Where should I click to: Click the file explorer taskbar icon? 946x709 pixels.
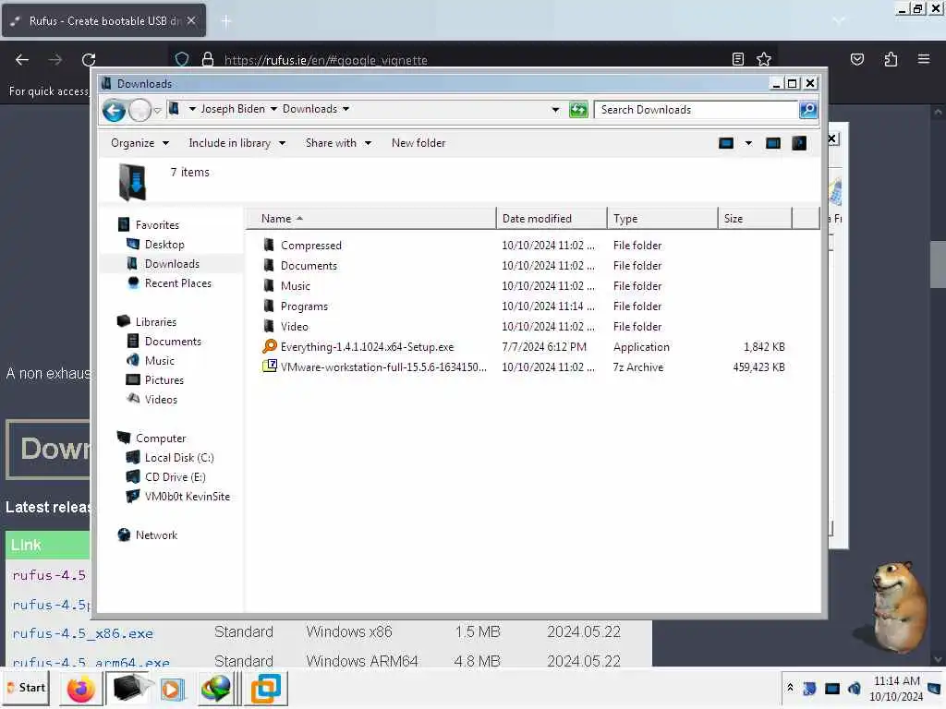[129, 689]
